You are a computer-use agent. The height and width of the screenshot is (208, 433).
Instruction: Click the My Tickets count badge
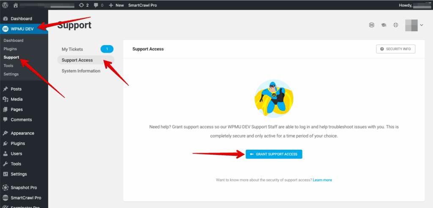tap(107, 49)
